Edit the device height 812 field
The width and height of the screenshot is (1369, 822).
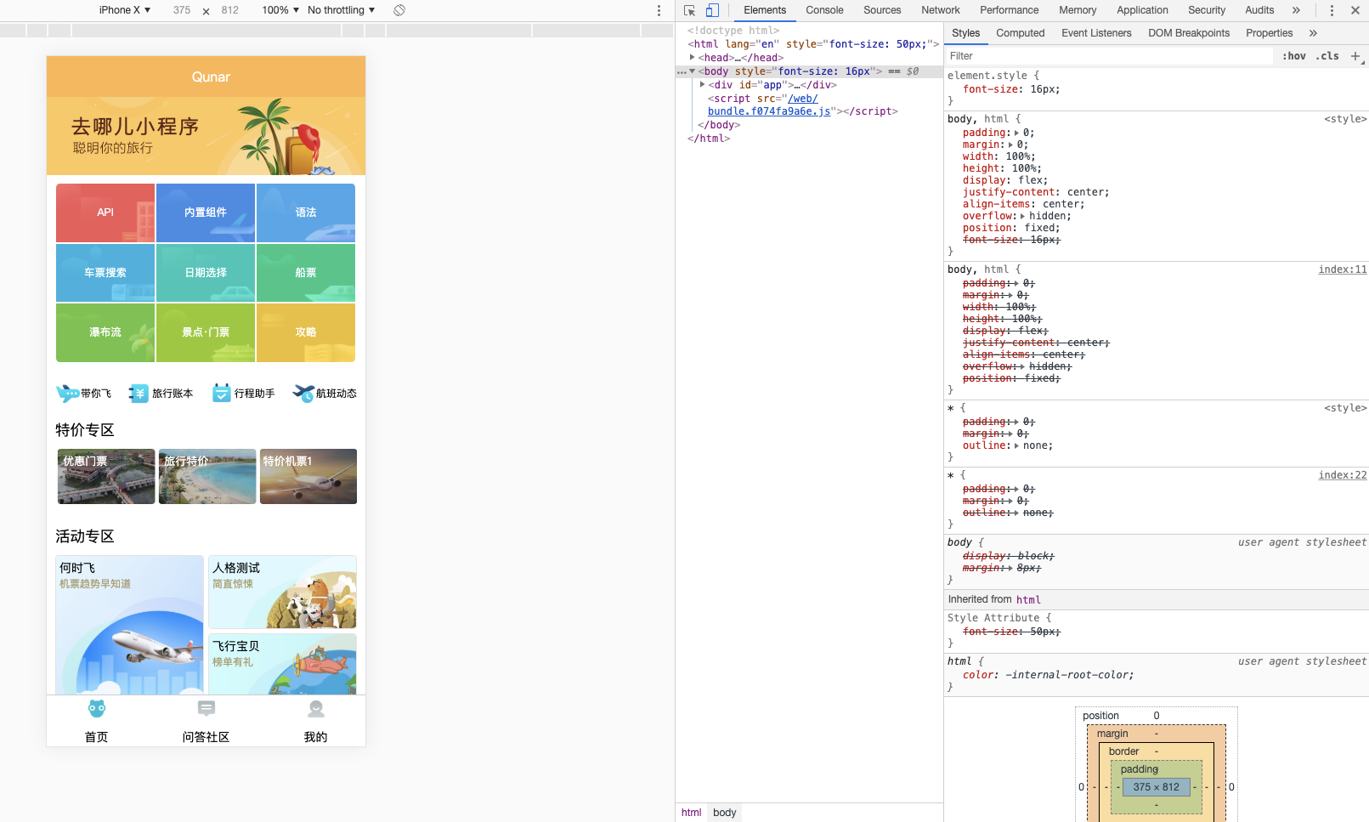230,10
